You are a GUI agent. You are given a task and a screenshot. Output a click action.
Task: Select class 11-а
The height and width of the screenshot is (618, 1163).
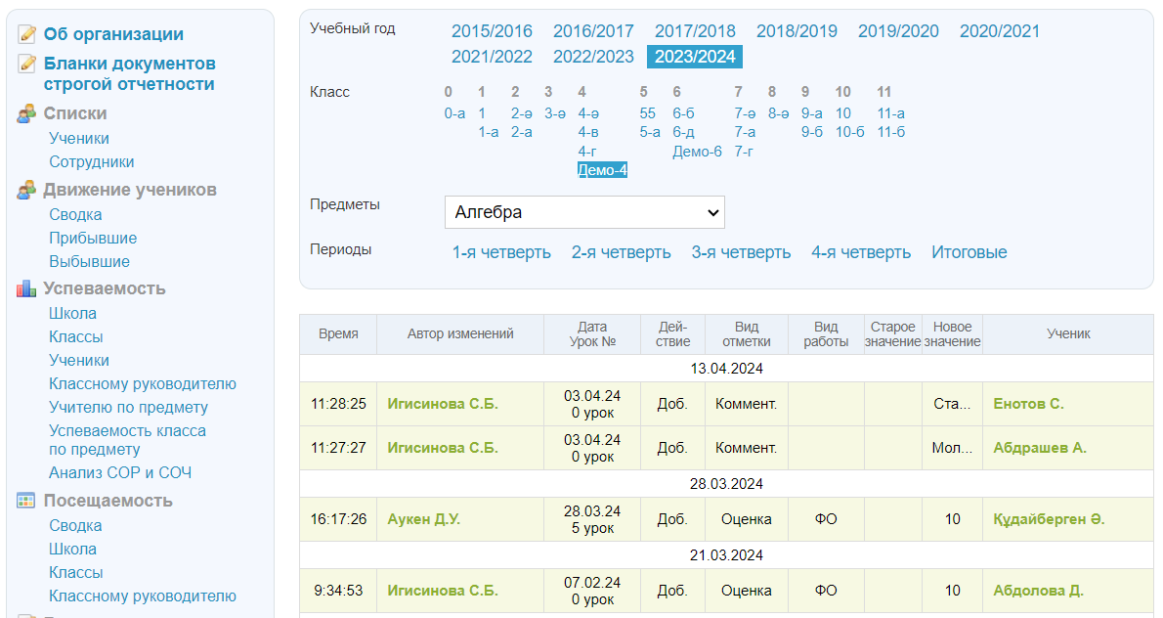890,113
